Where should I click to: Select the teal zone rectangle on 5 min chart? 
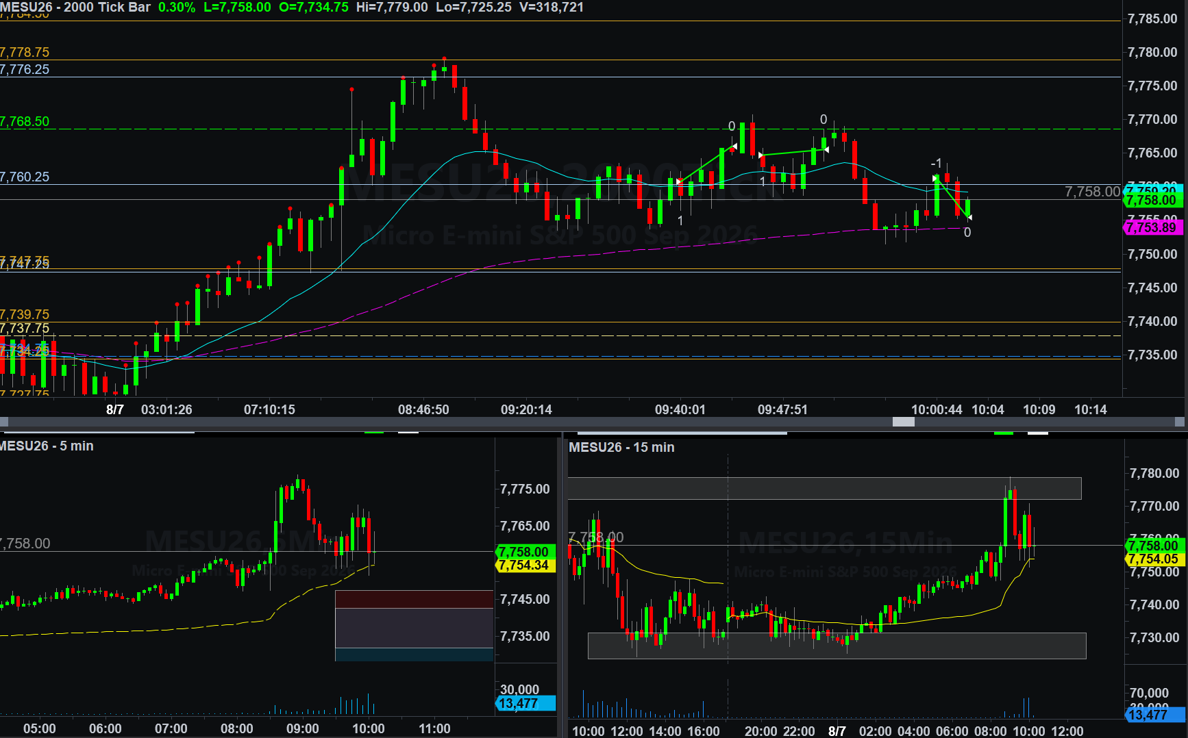pyautogui.click(x=414, y=654)
